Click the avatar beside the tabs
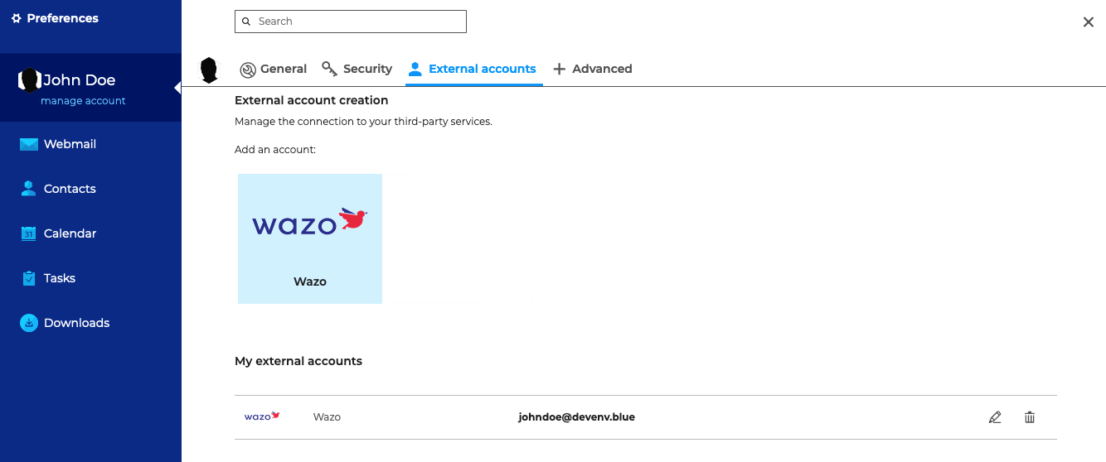The image size is (1106, 462). pos(210,70)
